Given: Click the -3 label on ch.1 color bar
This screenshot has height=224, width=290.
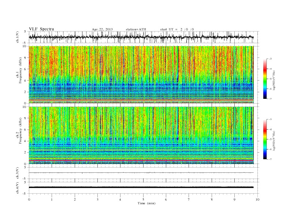Looking at the screenshot, I should coord(270,59).
